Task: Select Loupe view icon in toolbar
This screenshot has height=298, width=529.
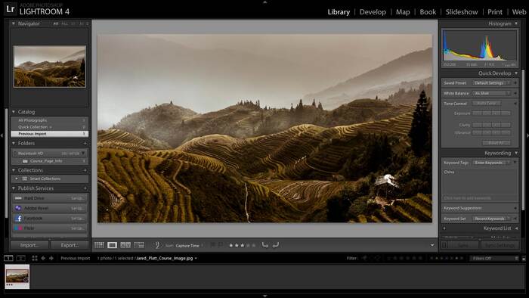Action: click(x=112, y=245)
